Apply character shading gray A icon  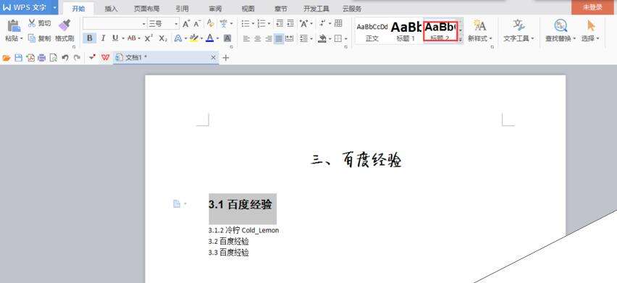pos(227,38)
